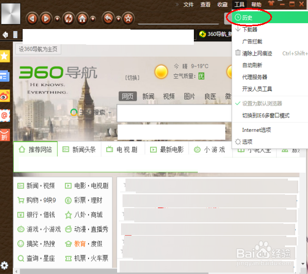
Task: Click 机票·火车票 category link
Action: click(x=87, y=258)
